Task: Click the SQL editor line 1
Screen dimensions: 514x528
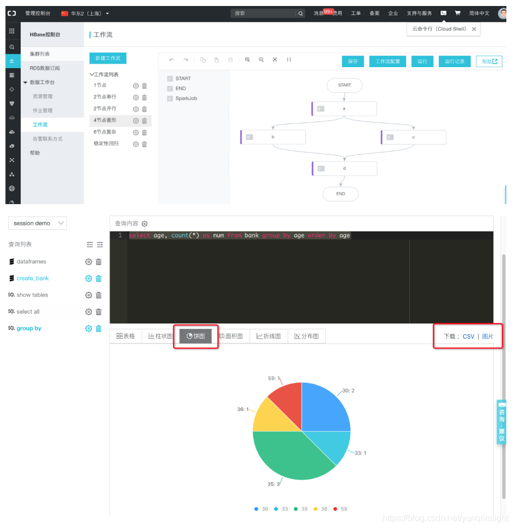Action: pyautogui.click(x=239, y=235)
